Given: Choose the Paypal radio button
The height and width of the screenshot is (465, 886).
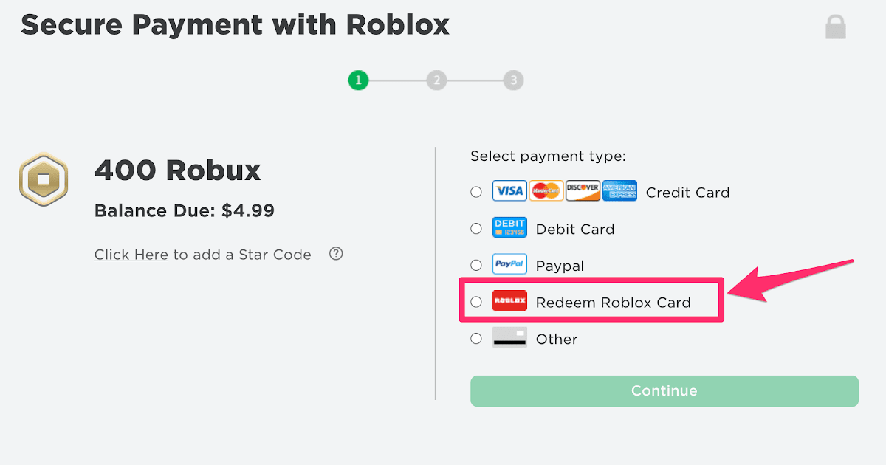Looking at the screenshot, I should pyautogui.click(x=476, y=265).
